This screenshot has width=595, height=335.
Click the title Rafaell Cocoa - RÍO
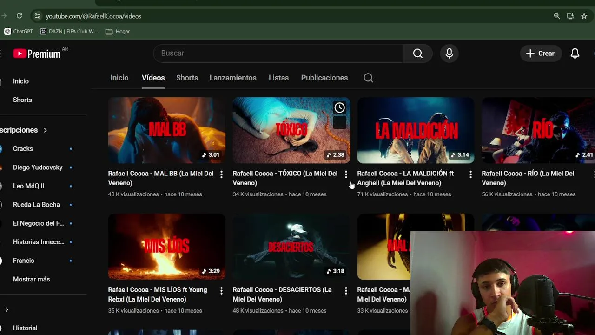[x=528, y=178]
